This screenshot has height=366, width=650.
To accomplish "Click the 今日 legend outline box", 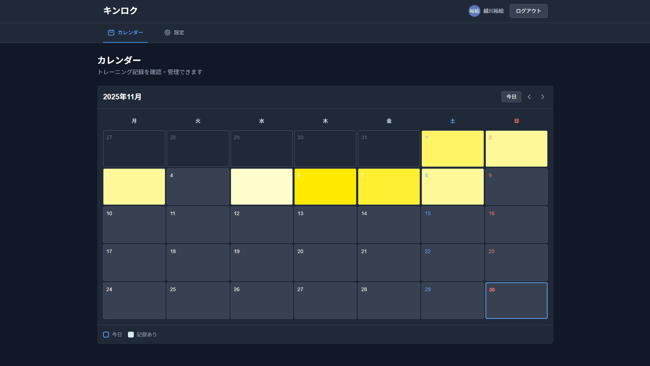I will coord(106,335).
